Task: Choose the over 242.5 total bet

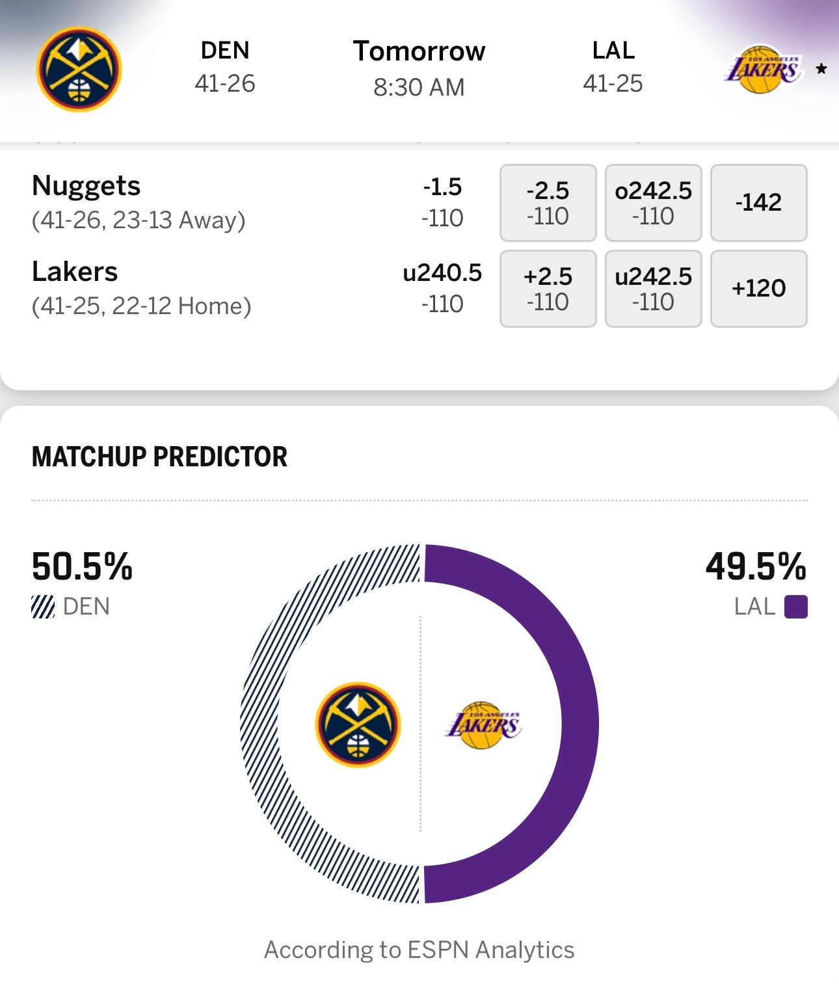Action: point(653,202)
